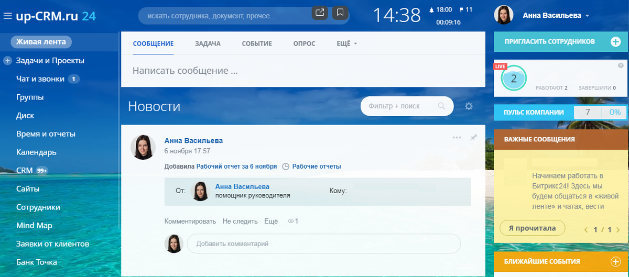Switch to the СООБЩЕНИЕ tab

click(x=153, y=43)
